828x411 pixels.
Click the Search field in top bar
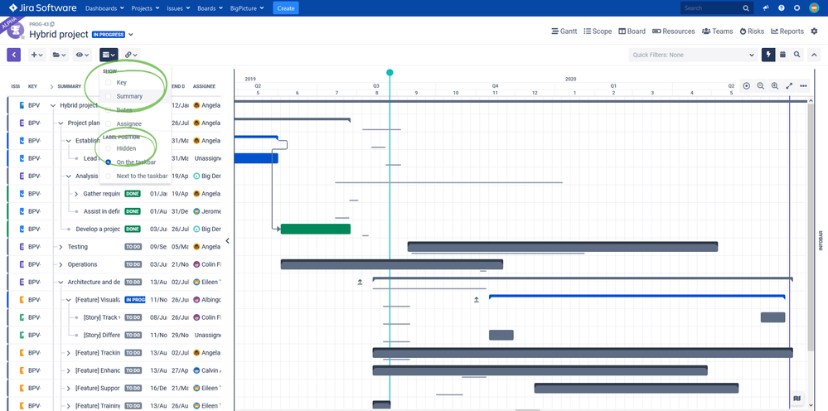717,8
